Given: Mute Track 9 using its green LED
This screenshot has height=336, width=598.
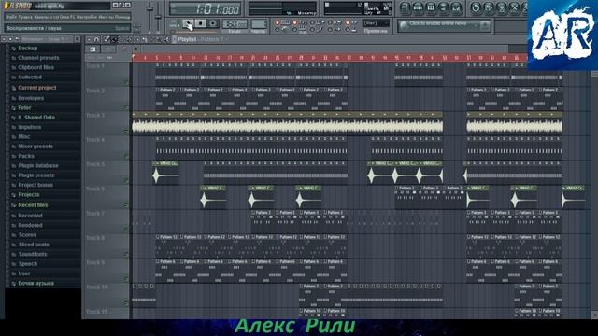Looking at the screenshot, I should tap(126, 279).
